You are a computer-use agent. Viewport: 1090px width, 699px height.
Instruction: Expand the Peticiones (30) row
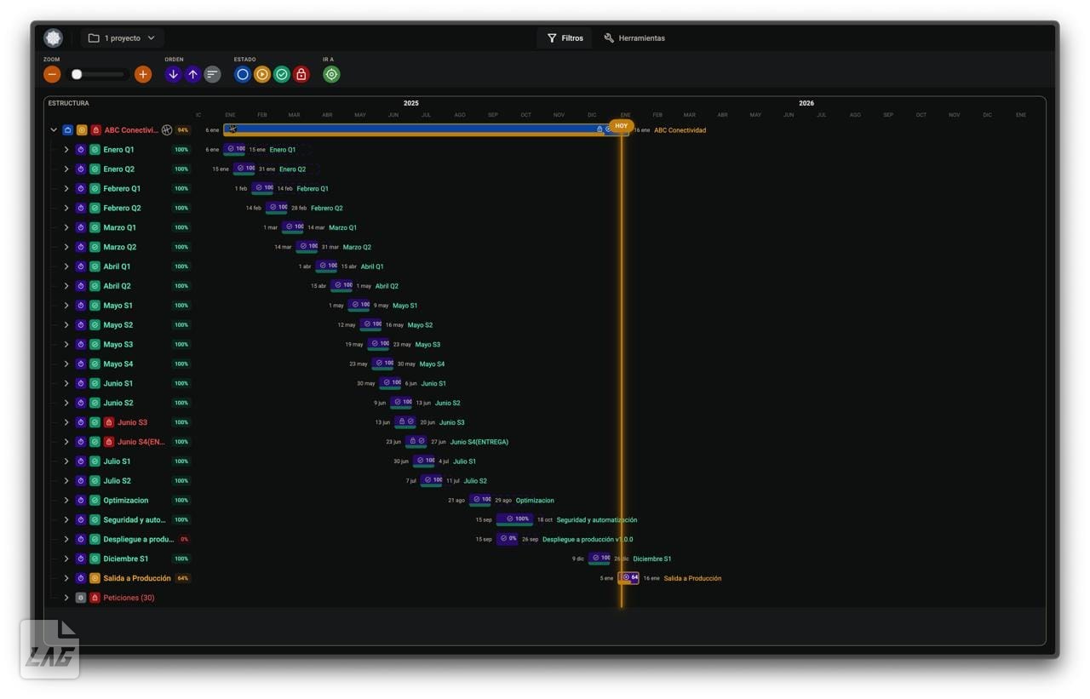(x=66, y=598)
